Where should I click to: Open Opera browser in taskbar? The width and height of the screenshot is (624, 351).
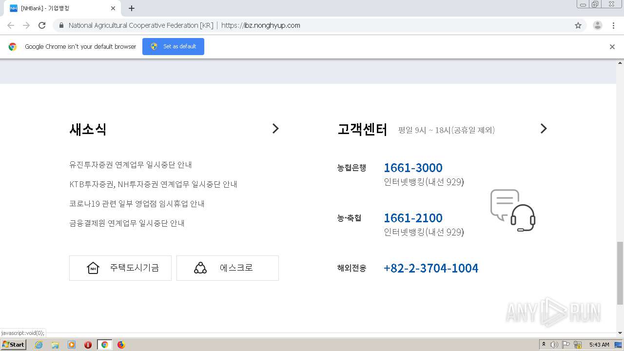coord(88,345)
